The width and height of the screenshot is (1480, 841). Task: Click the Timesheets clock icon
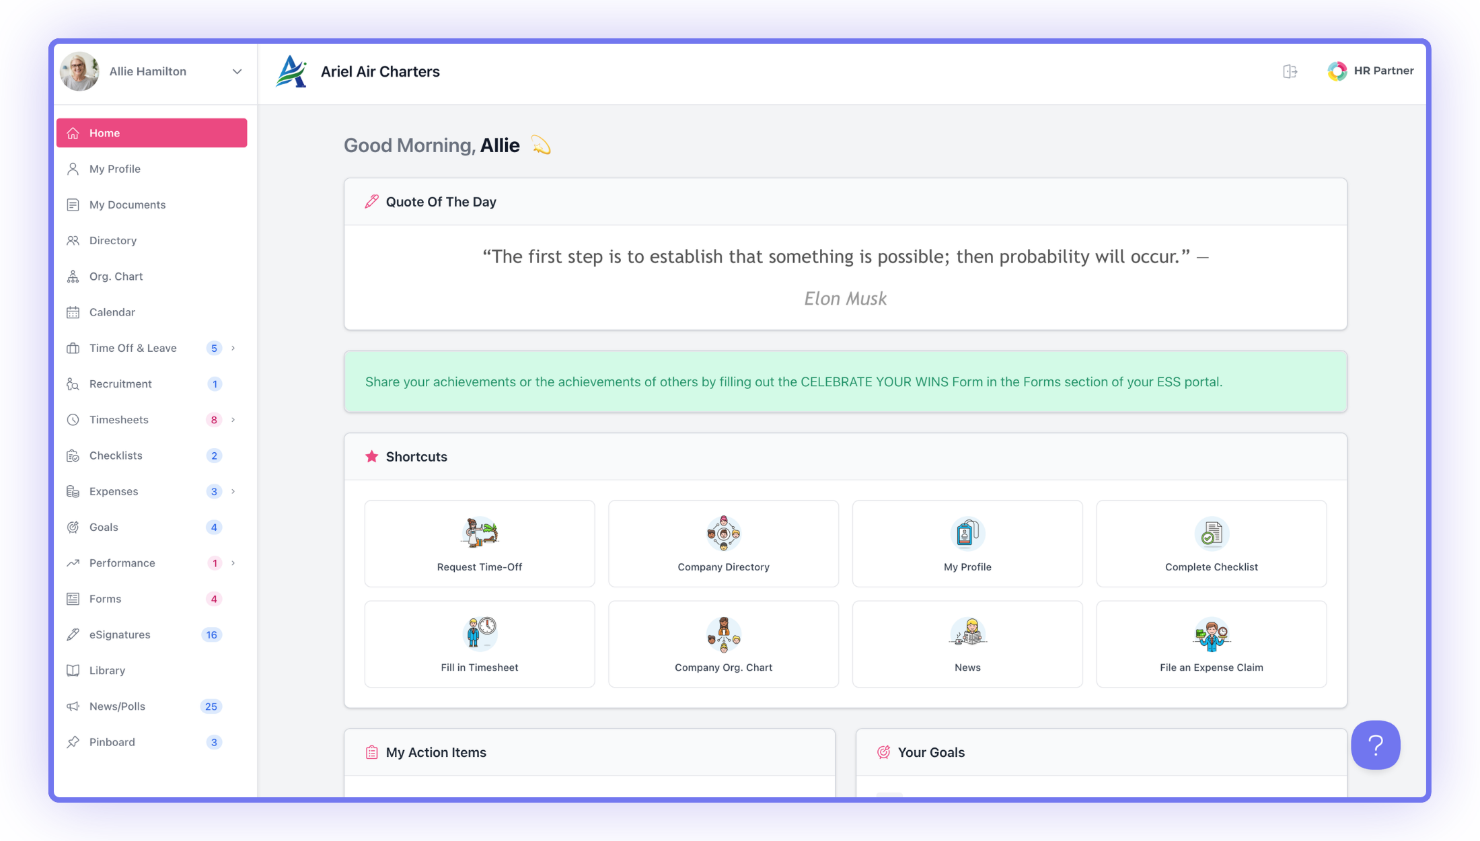point(73,420)
